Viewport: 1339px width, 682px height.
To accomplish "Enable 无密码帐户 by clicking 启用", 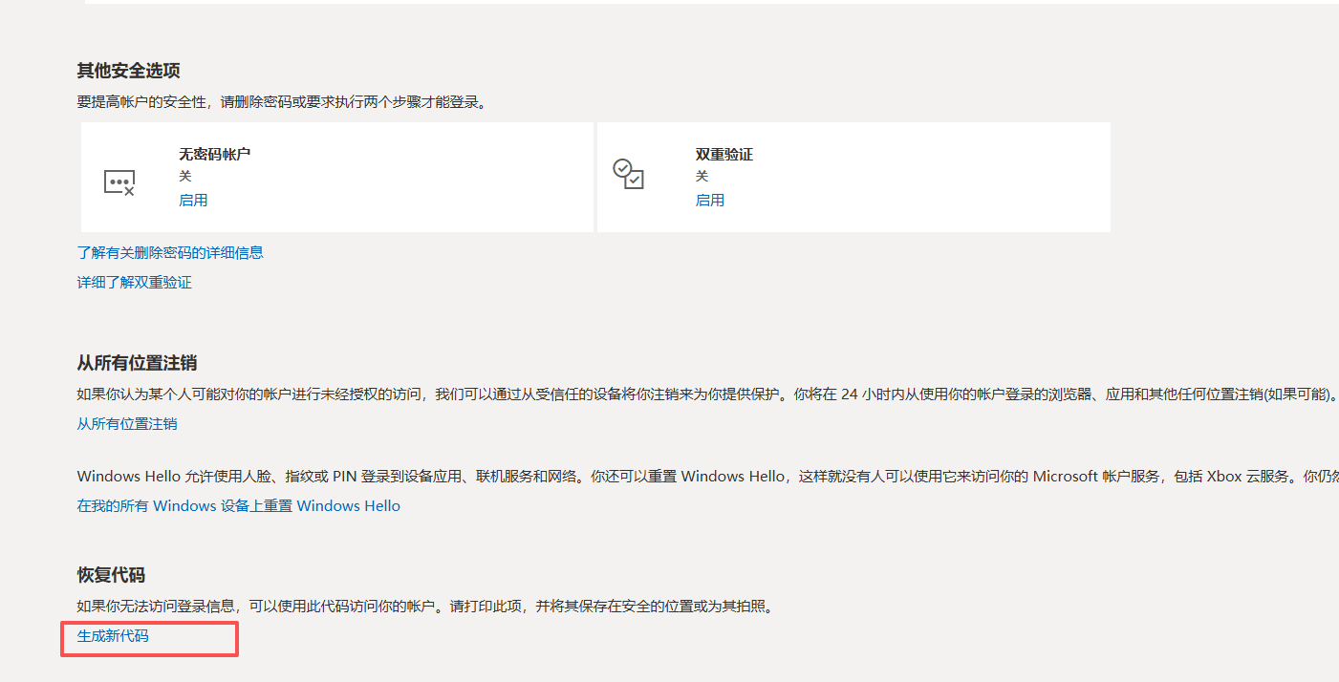I will (193, 200).
